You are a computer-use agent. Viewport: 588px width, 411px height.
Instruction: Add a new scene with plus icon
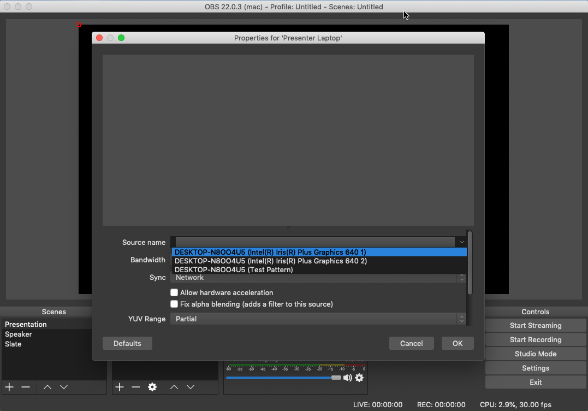pyautogui.click(x=9, y=387)
